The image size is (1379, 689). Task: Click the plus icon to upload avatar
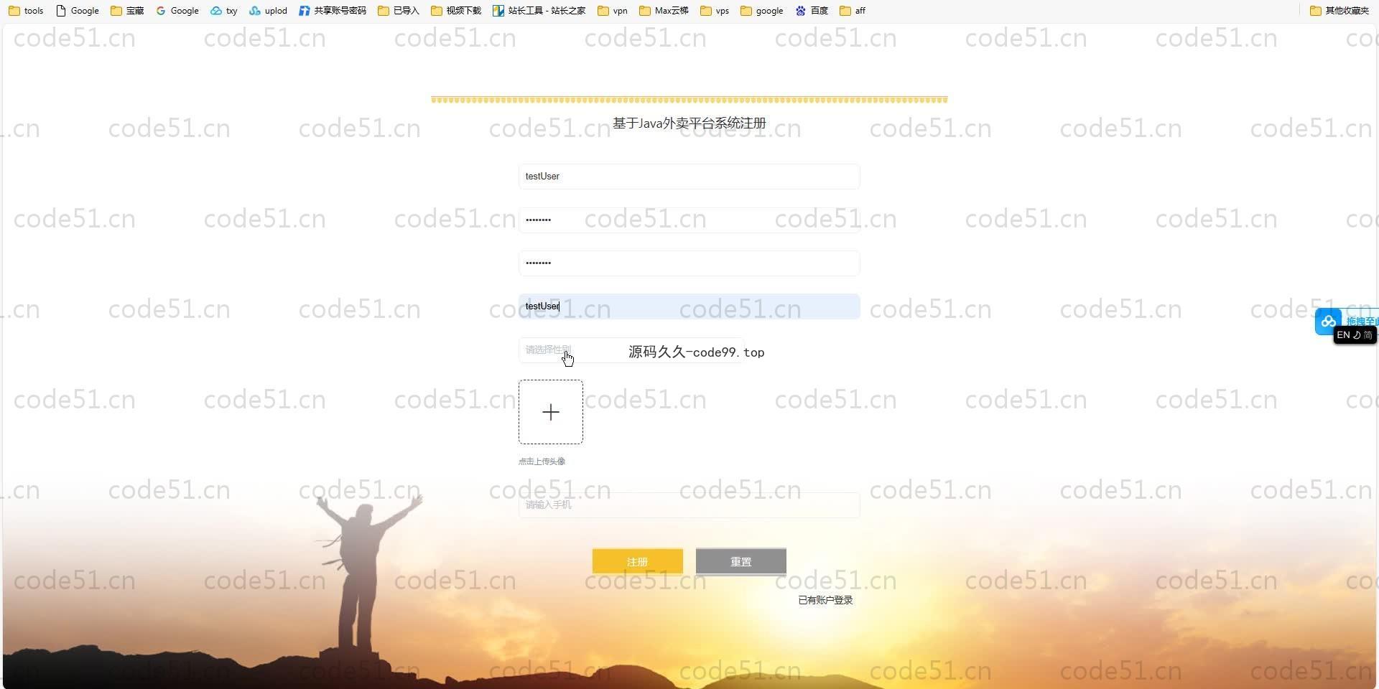click(x=551, y=412)
